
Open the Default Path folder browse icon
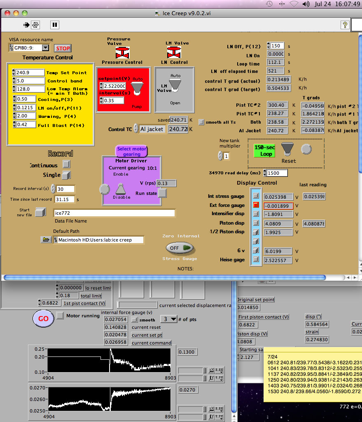46,240
